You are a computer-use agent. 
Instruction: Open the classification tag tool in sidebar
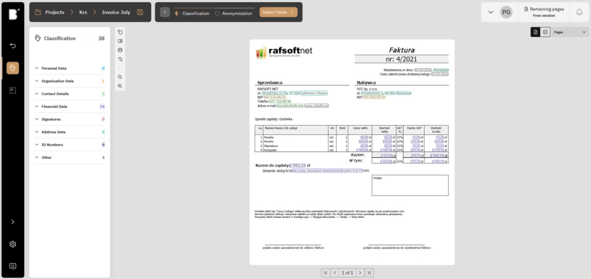(x=12, y=68)
